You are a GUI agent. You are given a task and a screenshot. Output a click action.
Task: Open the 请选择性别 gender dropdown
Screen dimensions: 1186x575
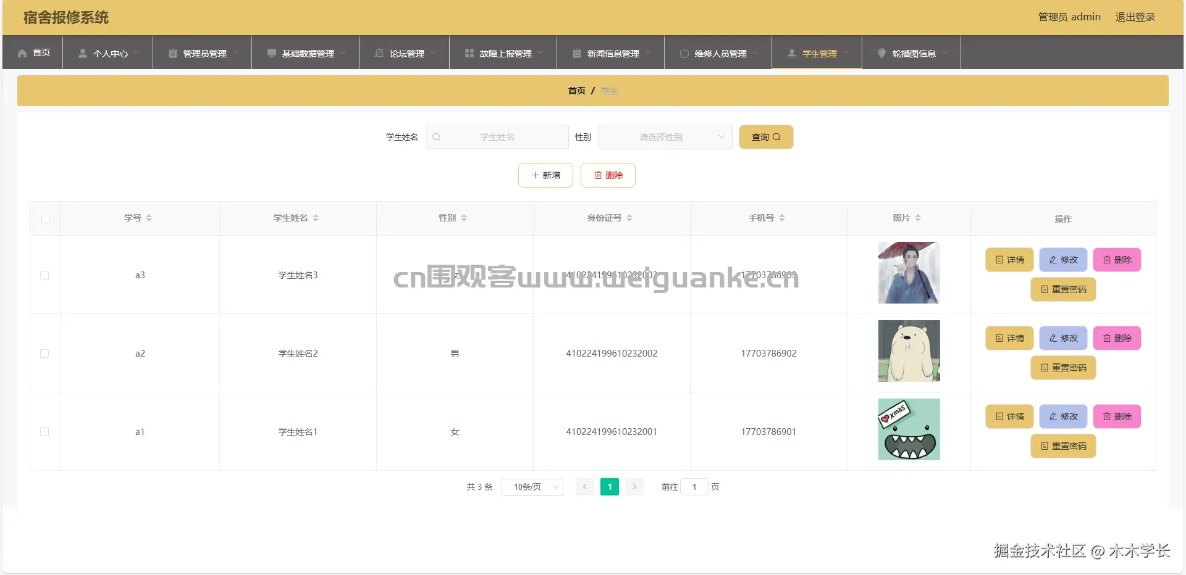(x=665, y=137)
